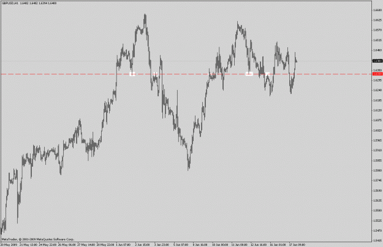Click the 20 May 2009 time axis label
Image resolution: width=383 pixels, height=247 pixels.
tap(9, 245)
